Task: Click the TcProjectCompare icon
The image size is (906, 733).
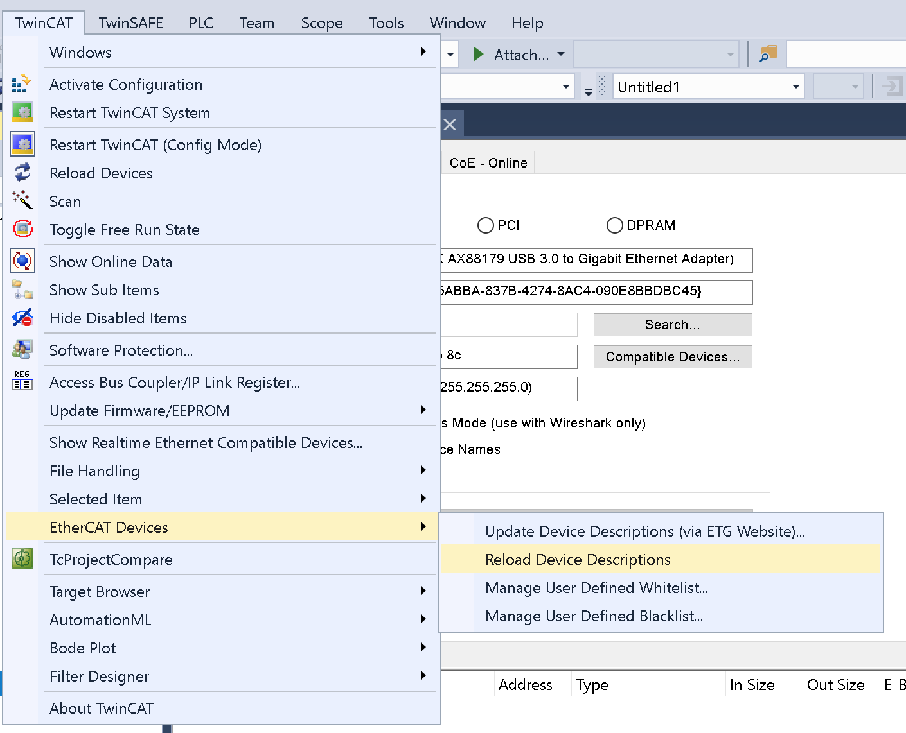Action: (22, 558)
